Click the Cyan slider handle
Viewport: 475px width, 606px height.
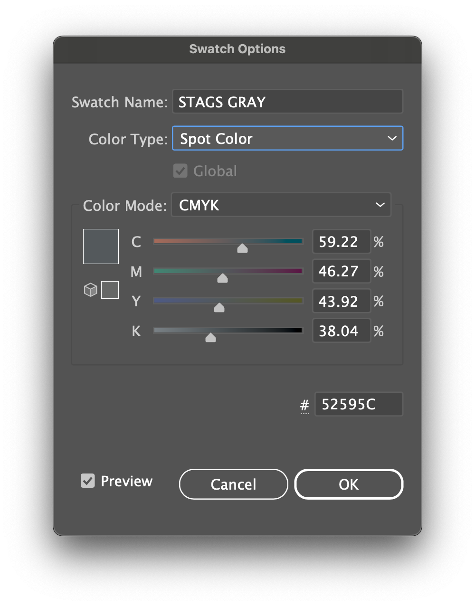pos(242,248)
